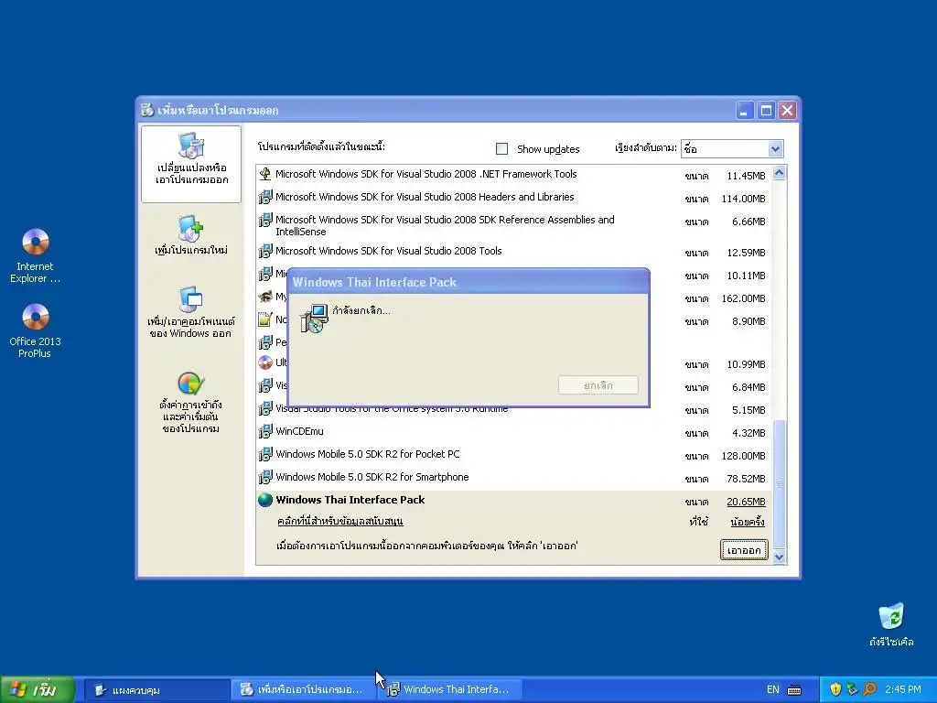Click program list scroll down arrow
Viewport: 937px width, 703px height.
click(x=779, y=557)
